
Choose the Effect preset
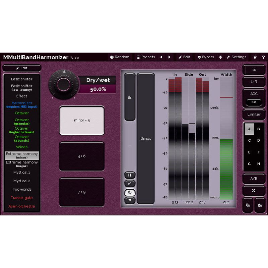[22, 96]
